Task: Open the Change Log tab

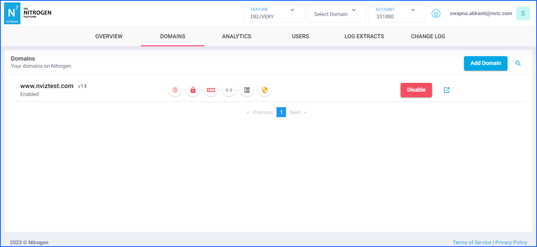Action: [x=428, y=36]
